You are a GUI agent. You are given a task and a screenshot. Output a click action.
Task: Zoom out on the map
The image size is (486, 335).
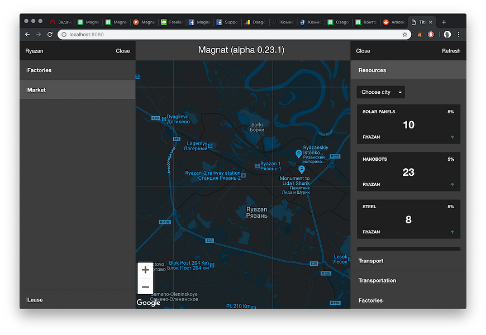pyautogui.click(x=145, y=286)
